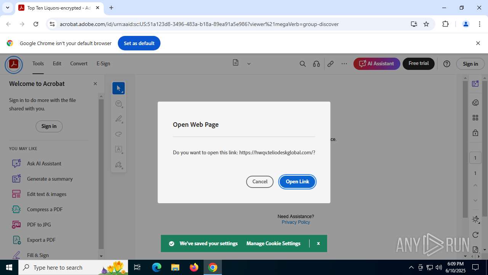
Task: Select the highlighter pen tool
Action: tap(119, 119)
